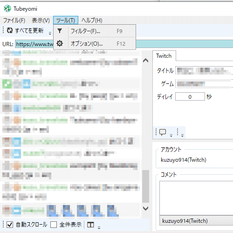
Task: Enable the 全件表示 checkbox
Action: [54, 225]
